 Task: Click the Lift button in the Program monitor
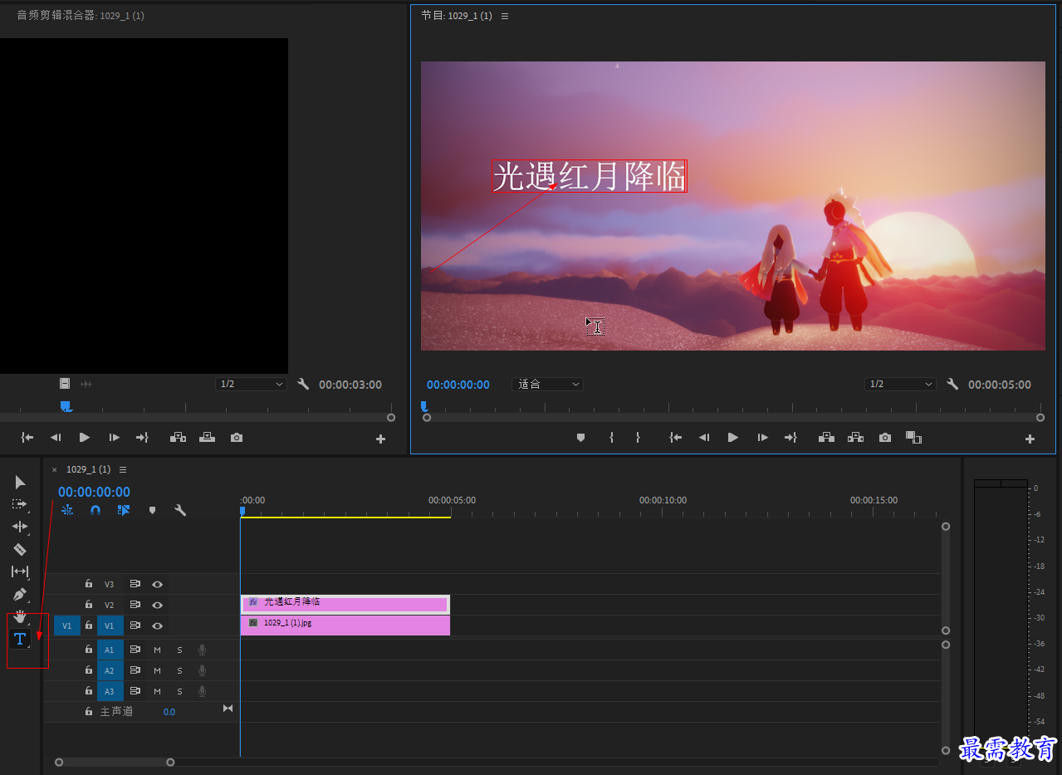[826, 438]
